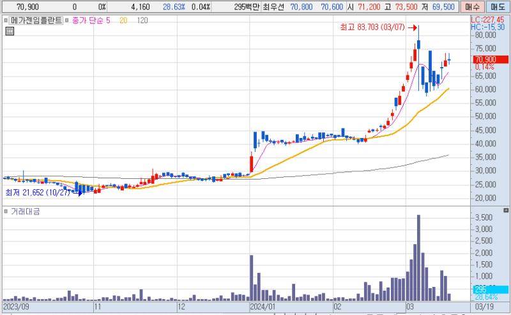Click the 80,000 price axis label

point(485,35)
